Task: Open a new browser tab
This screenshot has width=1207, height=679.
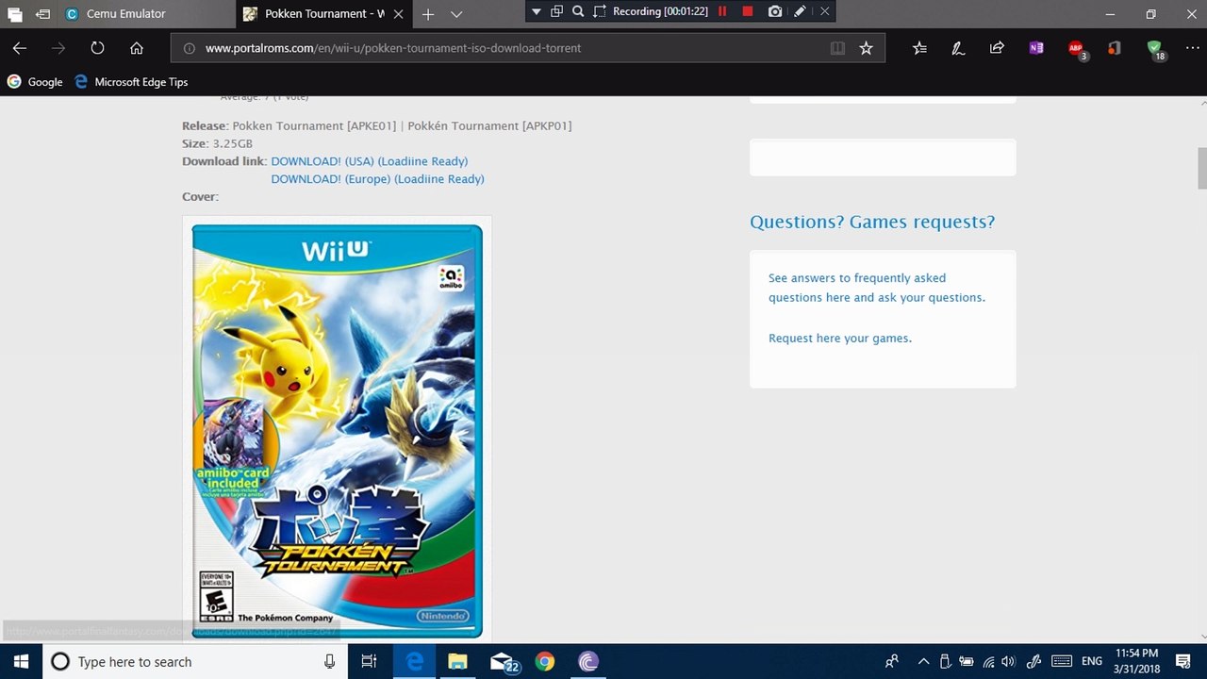Action: tap(428, 14)
